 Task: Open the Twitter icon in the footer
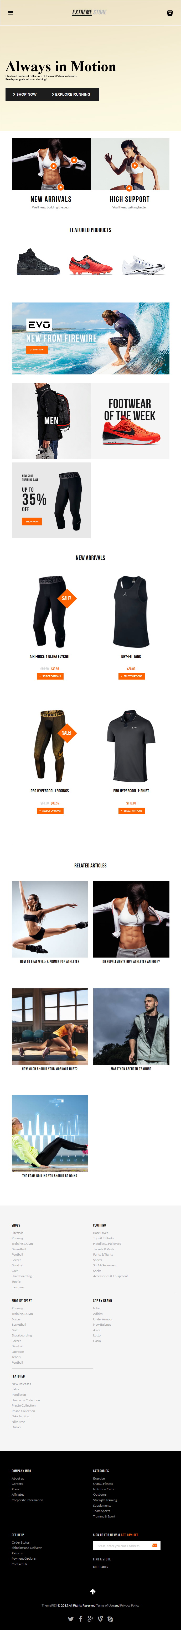[x=71, y=1619]
